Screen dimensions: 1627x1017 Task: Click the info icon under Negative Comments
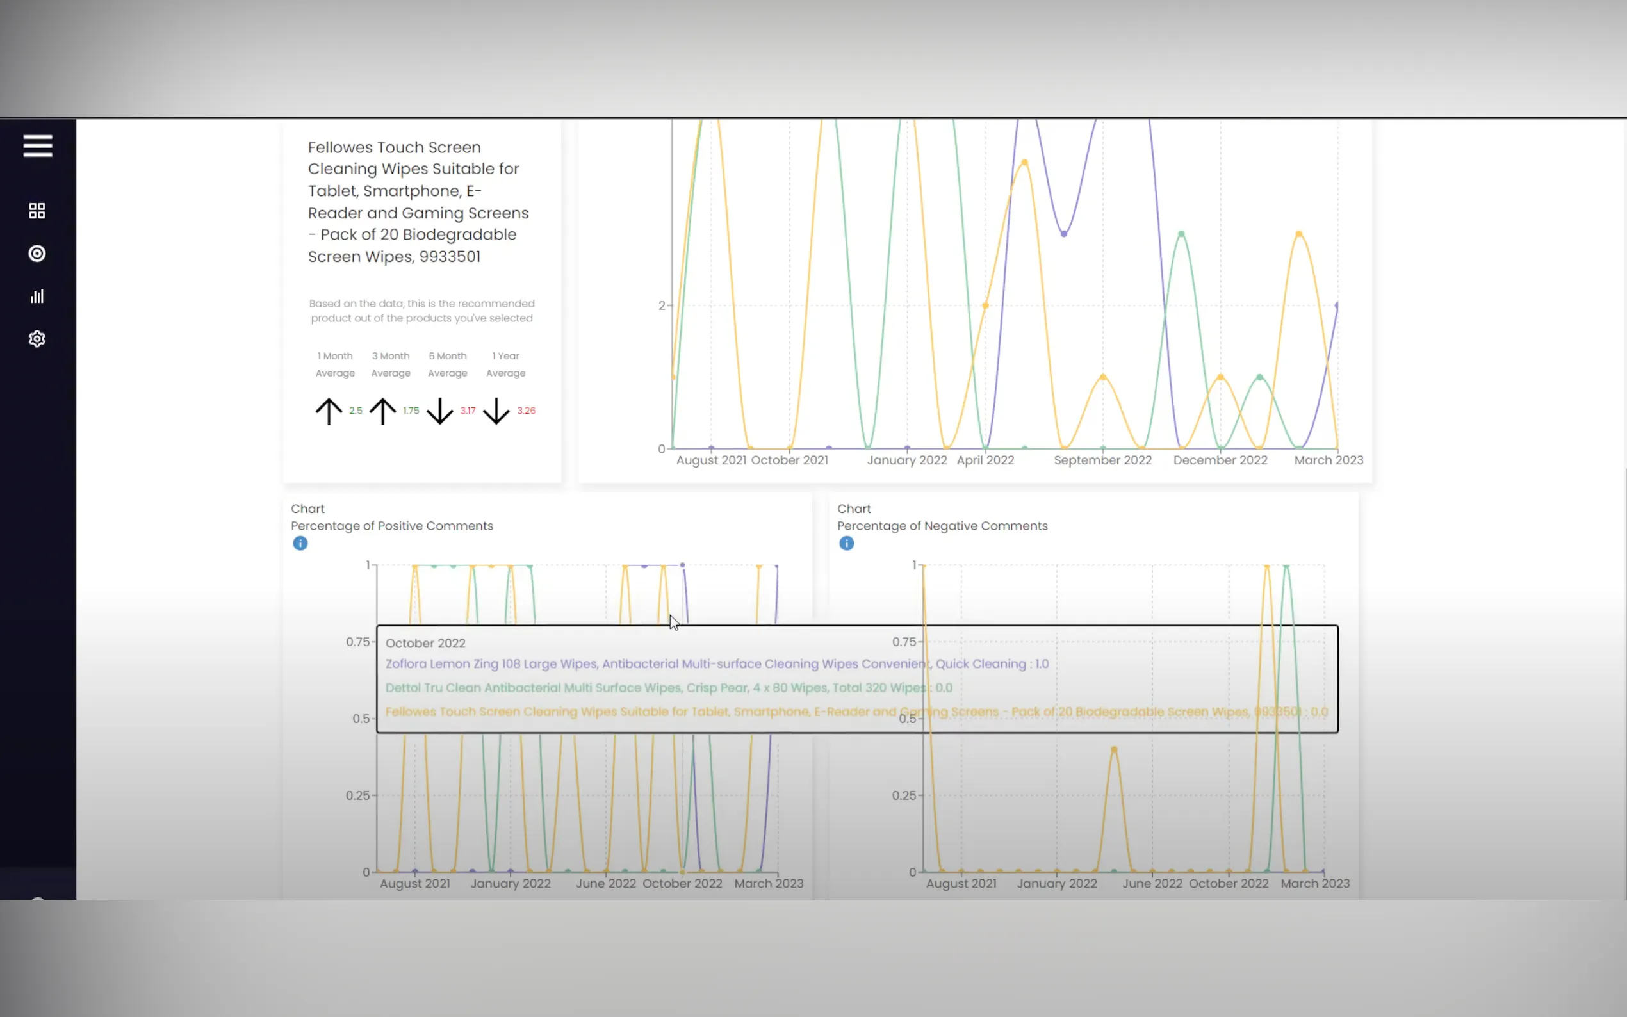pos(846,544)
